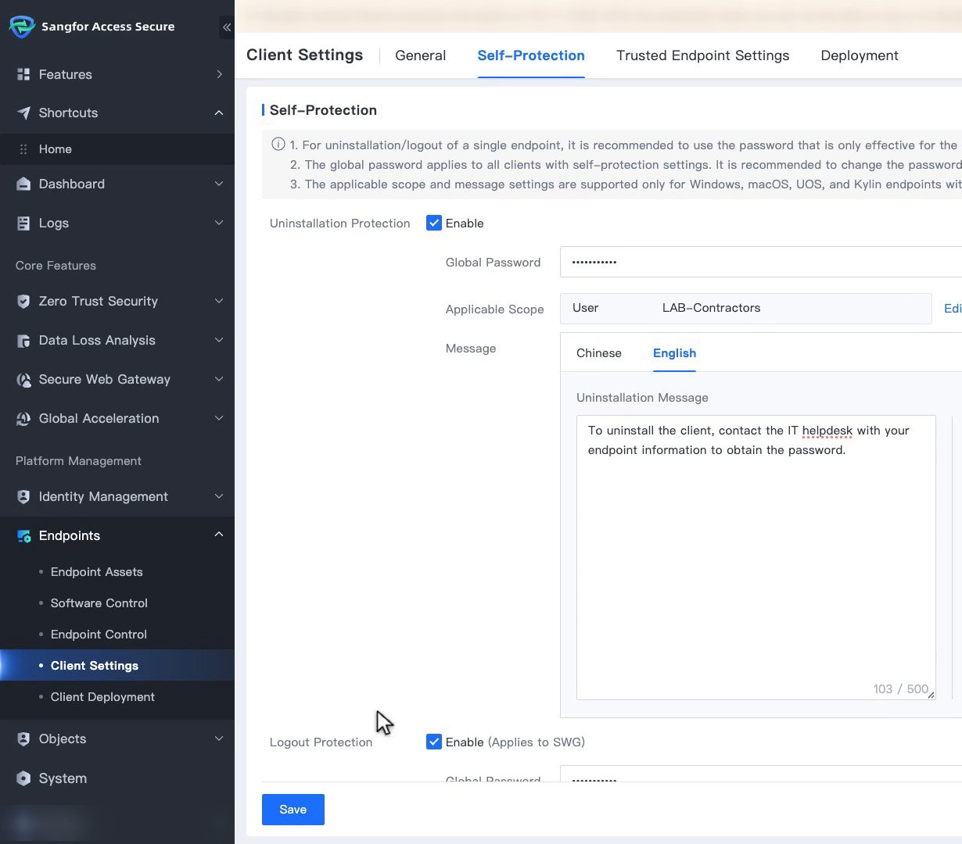Click the Endpoints icon in sidebar
Viewport: 962px width, 844px height.
tap(23, 536)
